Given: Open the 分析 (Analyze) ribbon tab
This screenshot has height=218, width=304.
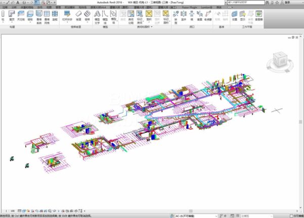Looking at the screenshot, I should tap(14, 8).
